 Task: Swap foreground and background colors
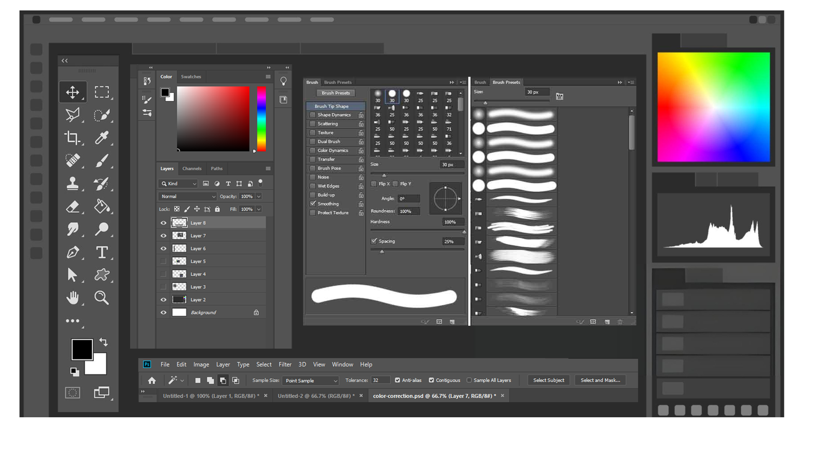[103, 342]
